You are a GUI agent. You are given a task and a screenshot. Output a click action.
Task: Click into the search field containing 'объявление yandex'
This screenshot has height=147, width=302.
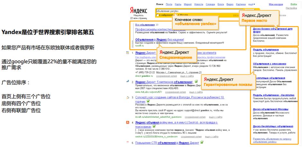click(199, 11)
